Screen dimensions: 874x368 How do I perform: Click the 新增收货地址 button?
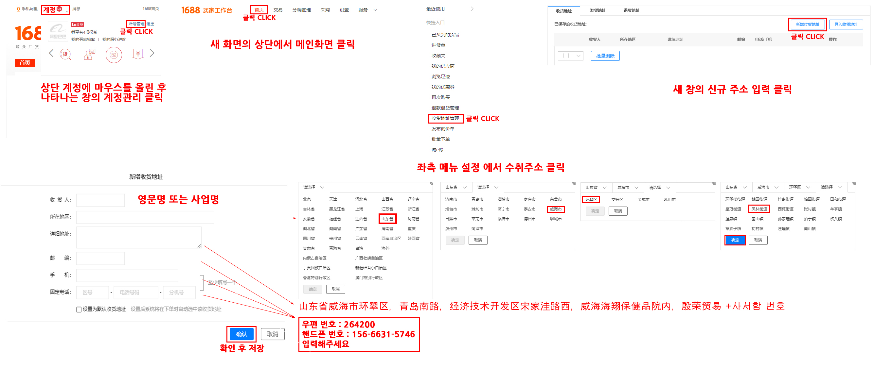(x=807, y=25)
